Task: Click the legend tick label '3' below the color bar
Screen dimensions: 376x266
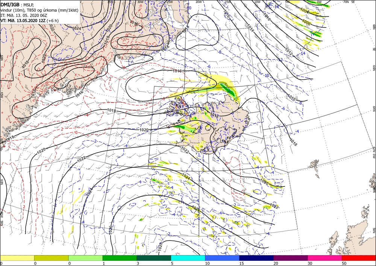Action: pos(138,263)
